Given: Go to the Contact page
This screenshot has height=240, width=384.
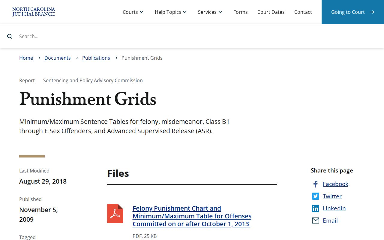Looking at the screenshot, I should pyautogui.click(x=303, y=12).
